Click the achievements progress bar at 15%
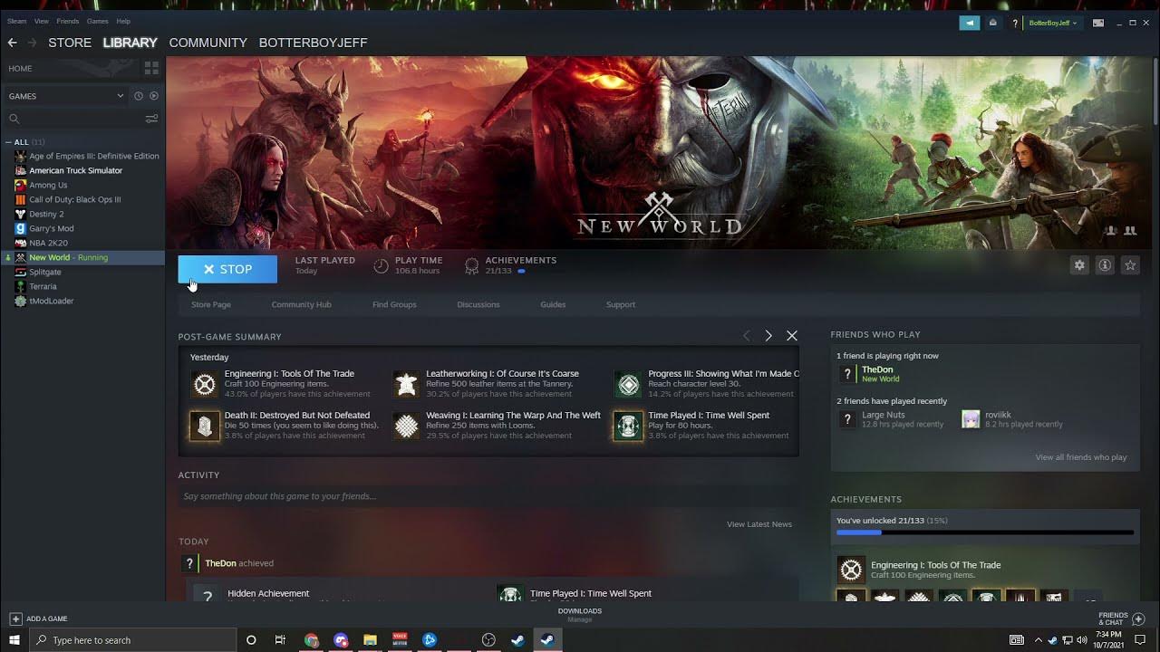The height and width of the screenshot is (652, 1160). point(985,532)
